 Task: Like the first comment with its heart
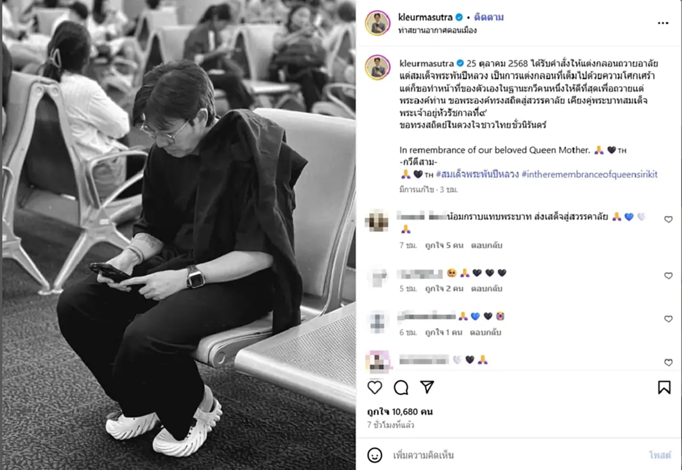pos(668,219)
